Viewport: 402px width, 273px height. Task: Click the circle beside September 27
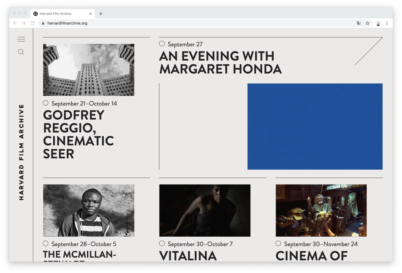click(162, 44)
